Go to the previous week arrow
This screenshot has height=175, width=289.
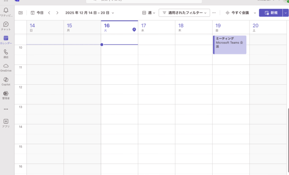pos(49,13)
